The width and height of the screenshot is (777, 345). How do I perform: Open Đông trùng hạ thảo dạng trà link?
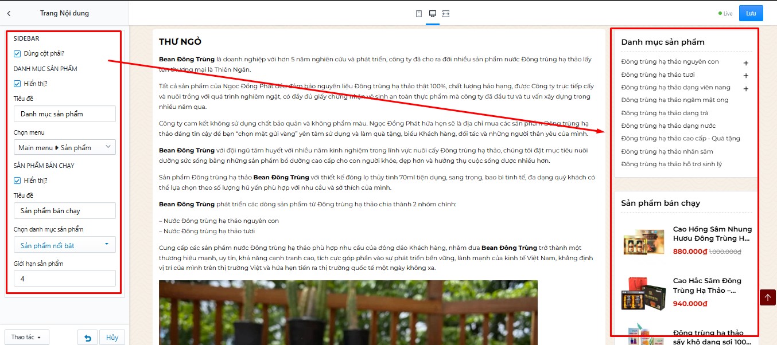point(665,113)
